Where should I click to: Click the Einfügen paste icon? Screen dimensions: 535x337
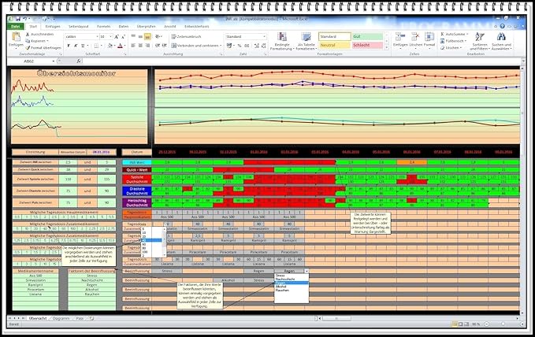[x=16, y=38]
